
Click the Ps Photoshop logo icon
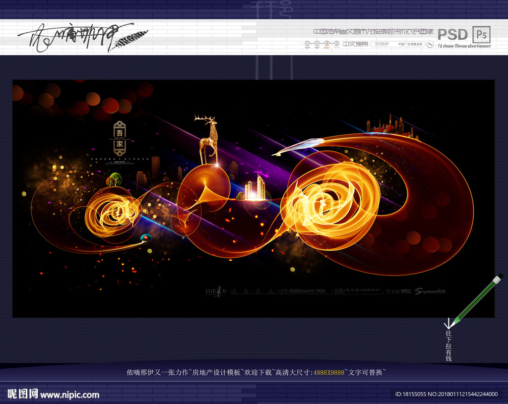pyautogui.click(x=481, y=34)
